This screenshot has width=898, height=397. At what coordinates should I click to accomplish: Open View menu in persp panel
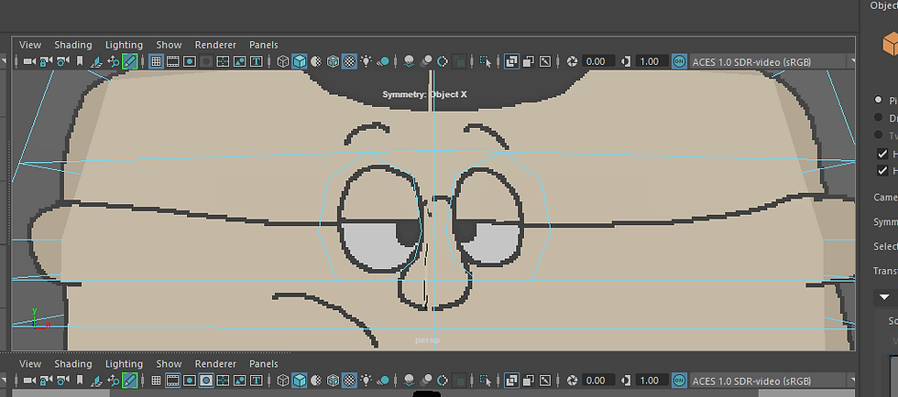point(30,45)
